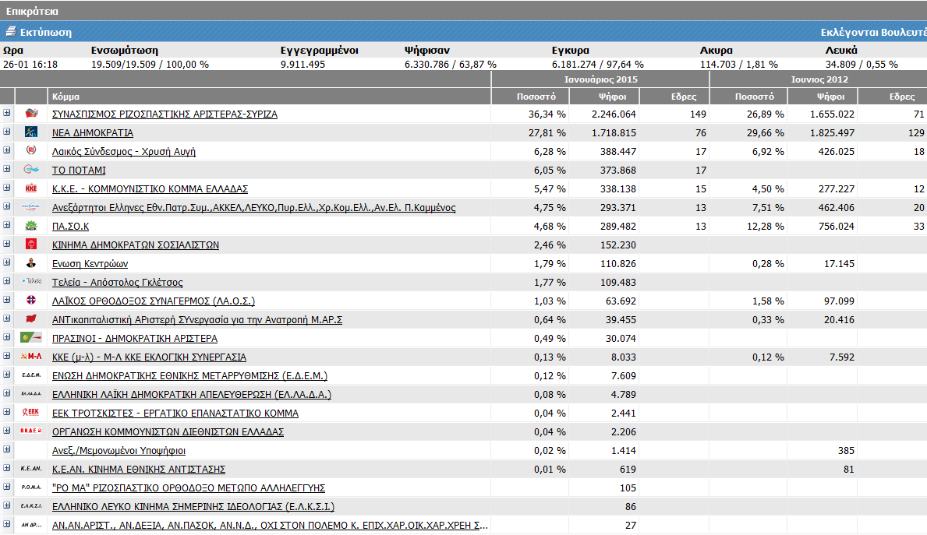The image size is (927, 535).
Task: Click the red ΚΚΕ party logo
Action: click(31, 188)
